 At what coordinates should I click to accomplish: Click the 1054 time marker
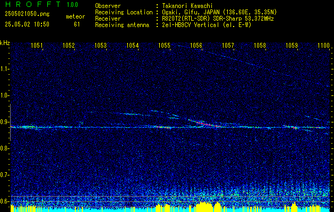(x=133, y=45)
